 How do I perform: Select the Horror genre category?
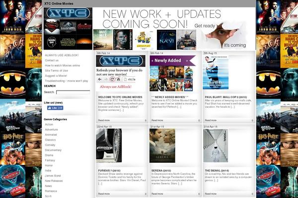[49, 165]
